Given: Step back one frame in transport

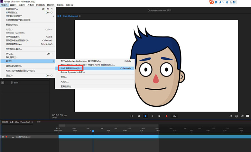Looking at the screenshot, I should 139,116.
